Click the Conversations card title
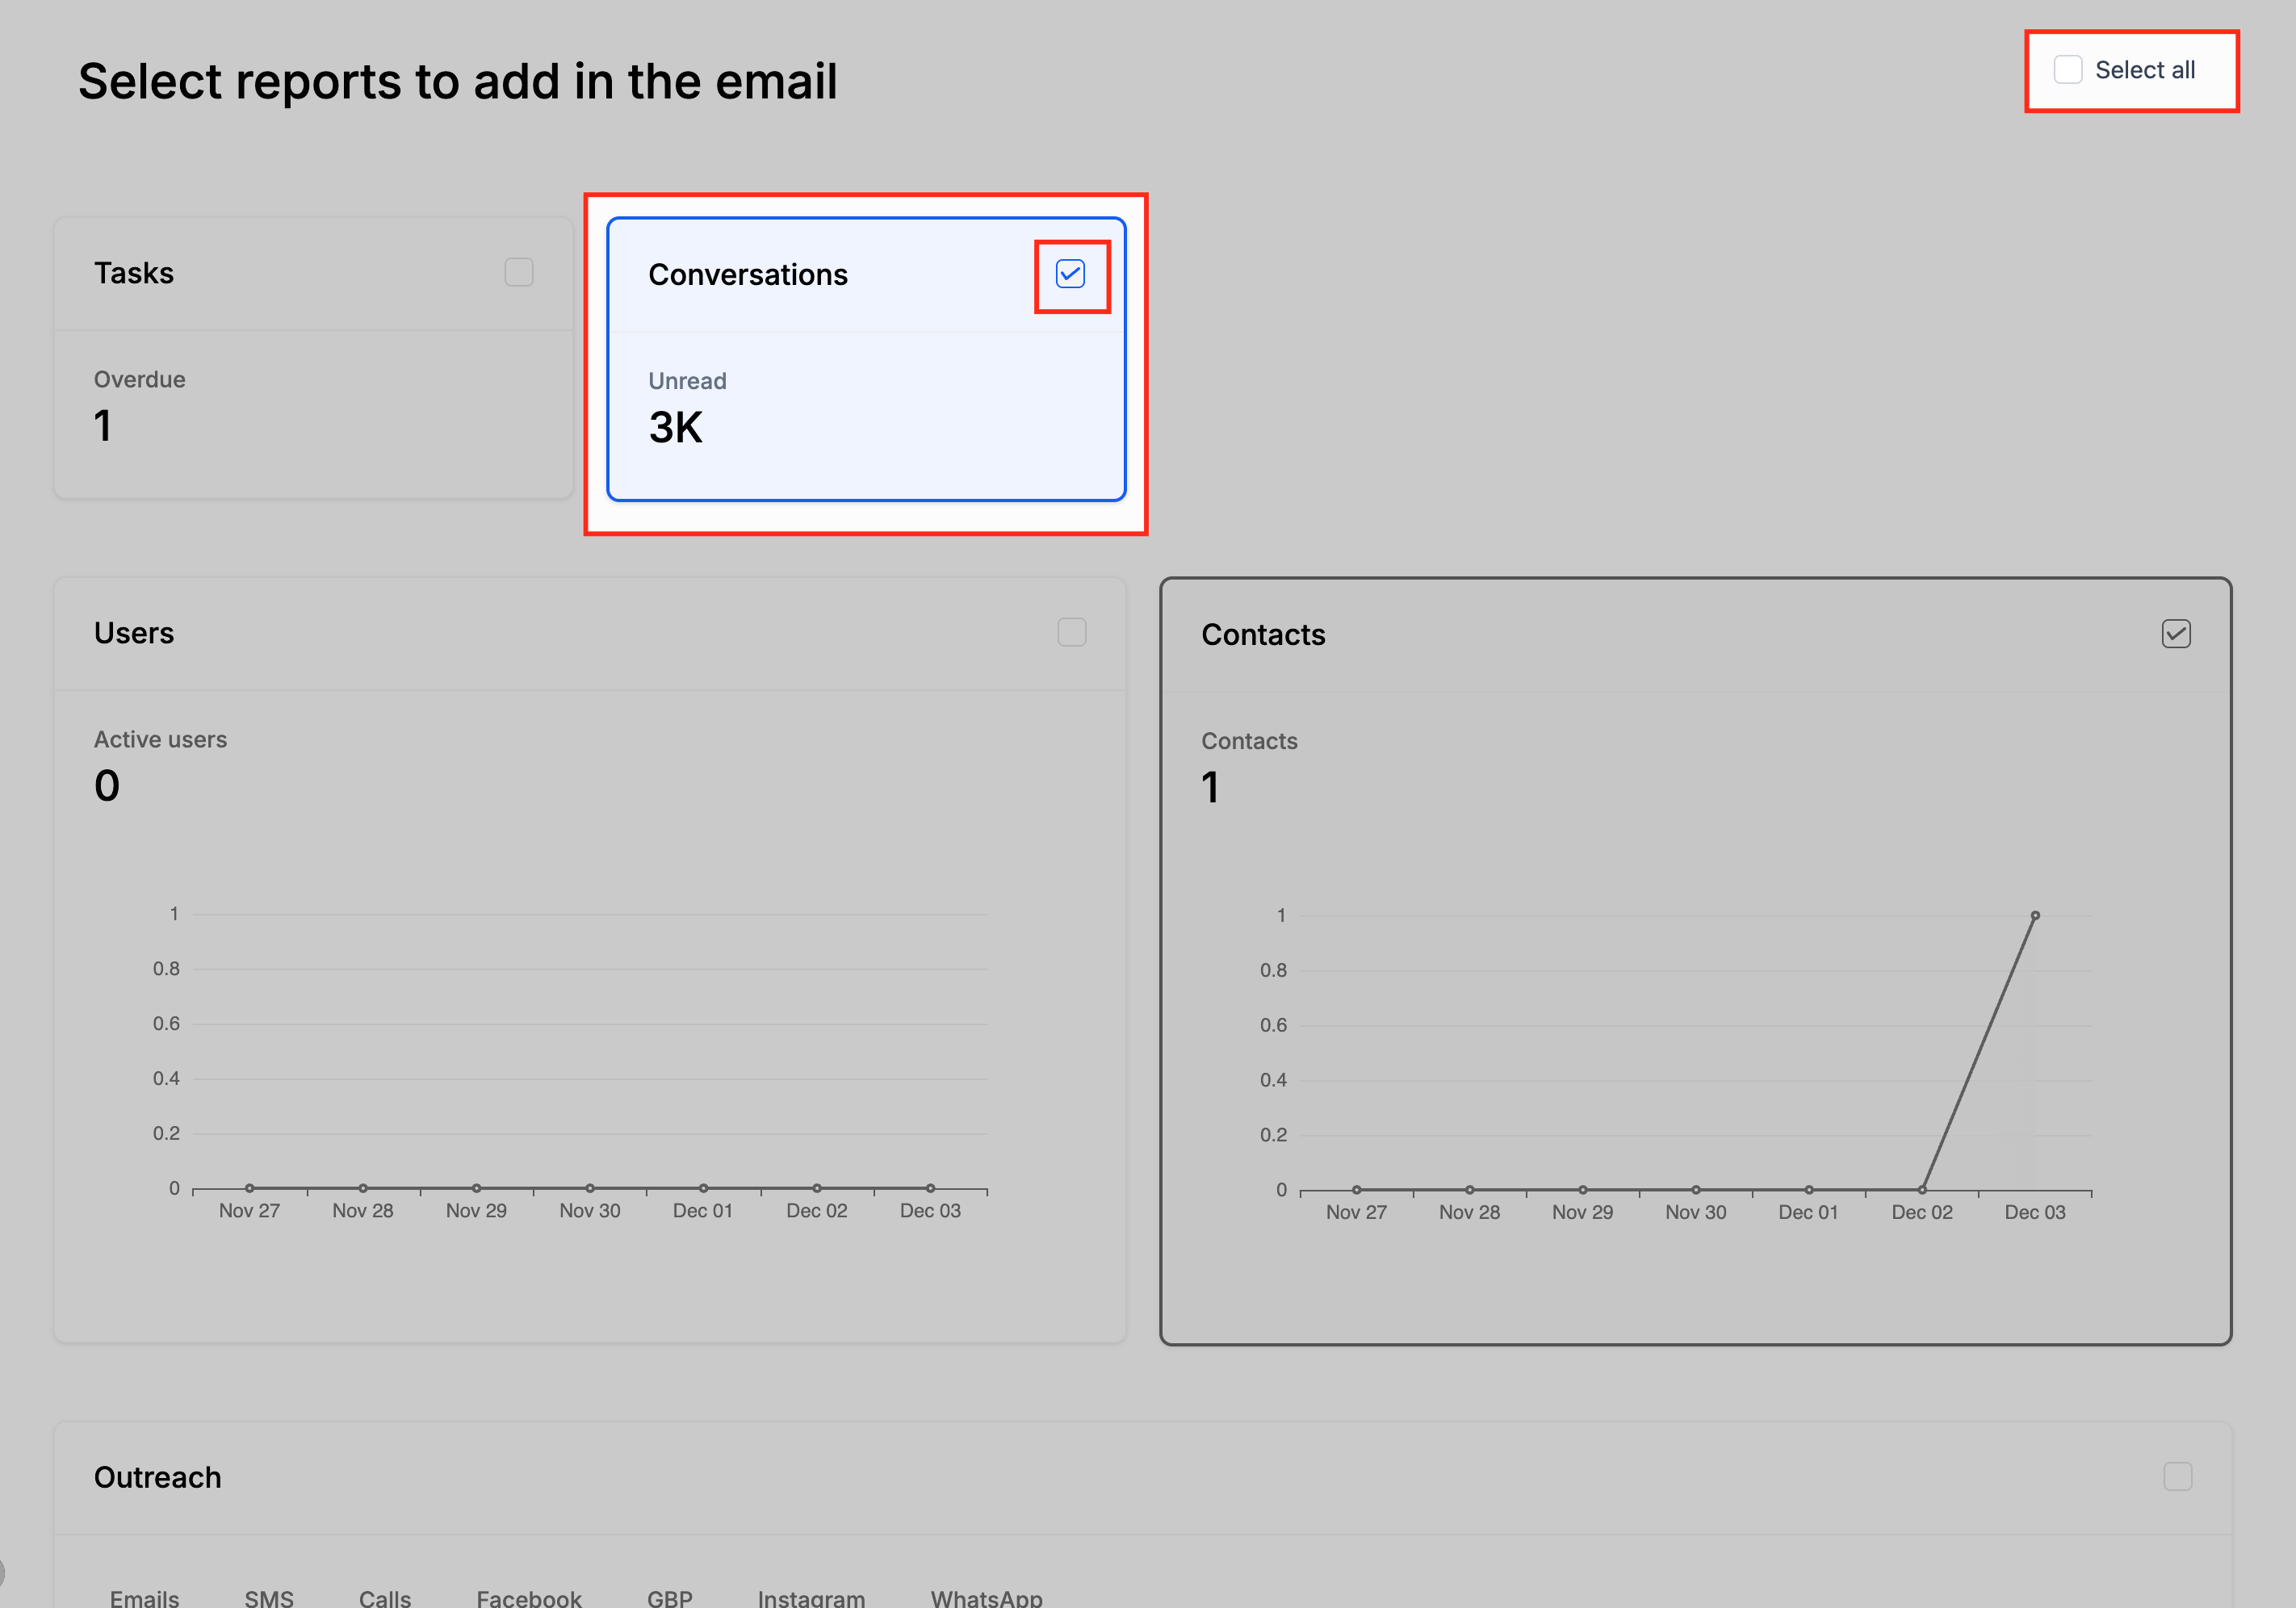 coord(747,275)
